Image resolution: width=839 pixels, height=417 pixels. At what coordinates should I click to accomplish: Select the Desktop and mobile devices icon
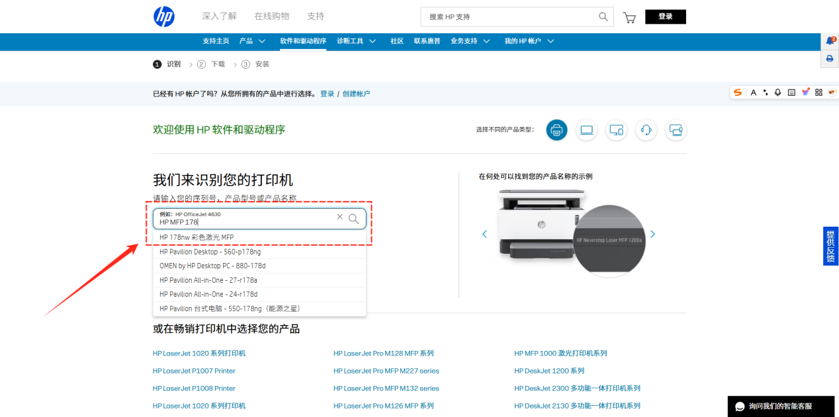pos(616,130)
